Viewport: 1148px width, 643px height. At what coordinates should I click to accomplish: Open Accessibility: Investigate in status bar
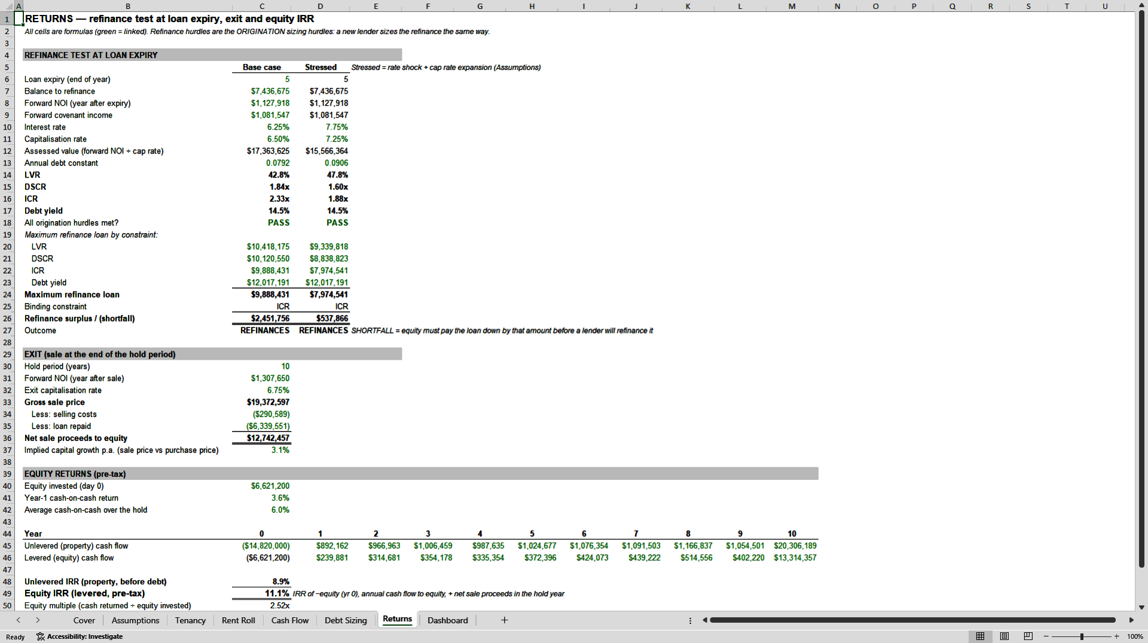pyautogui.click(x=80, y=636)
